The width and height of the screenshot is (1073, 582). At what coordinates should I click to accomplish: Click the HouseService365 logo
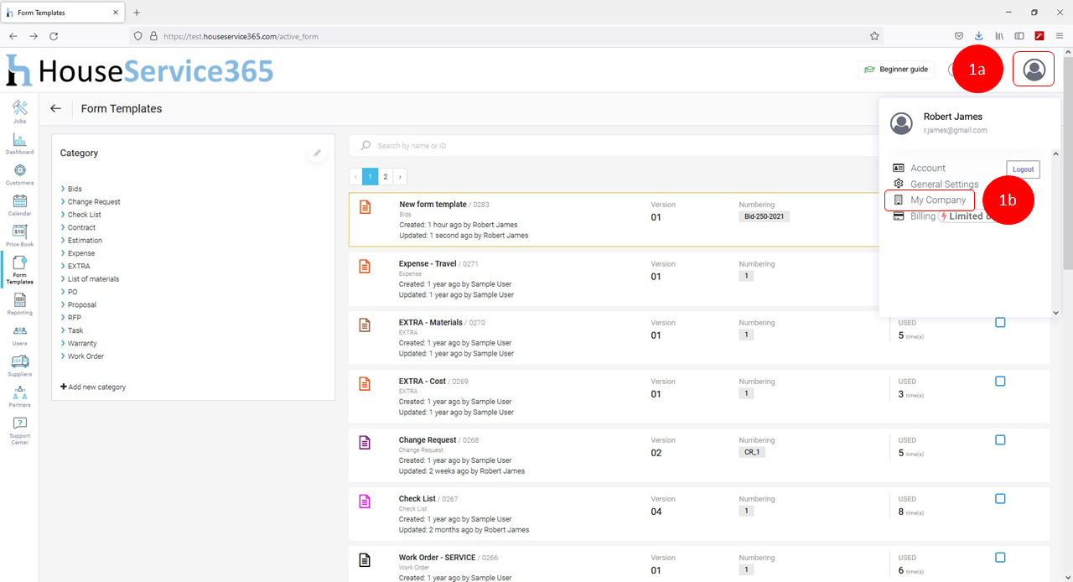click(x=140, y=70)
